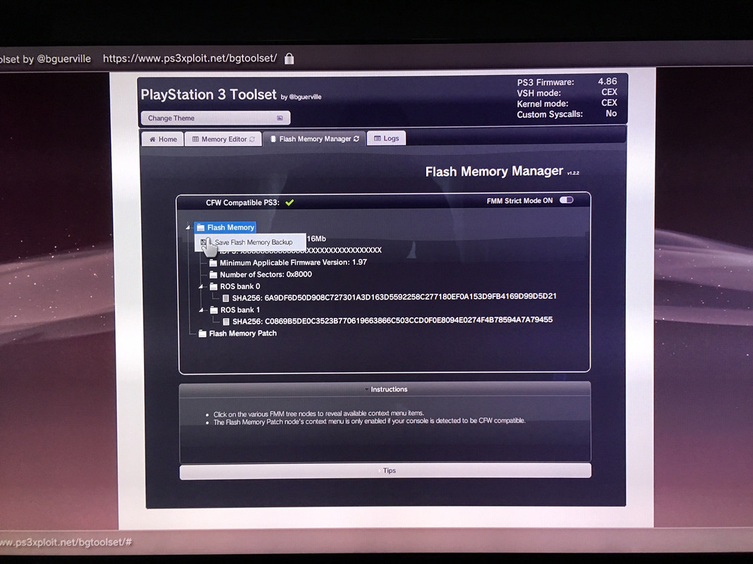Image resolution: width=753 pixels, height=564 pixels.
Task: Click the 'Flash Memory Manager' page heading
Action: 494,171
